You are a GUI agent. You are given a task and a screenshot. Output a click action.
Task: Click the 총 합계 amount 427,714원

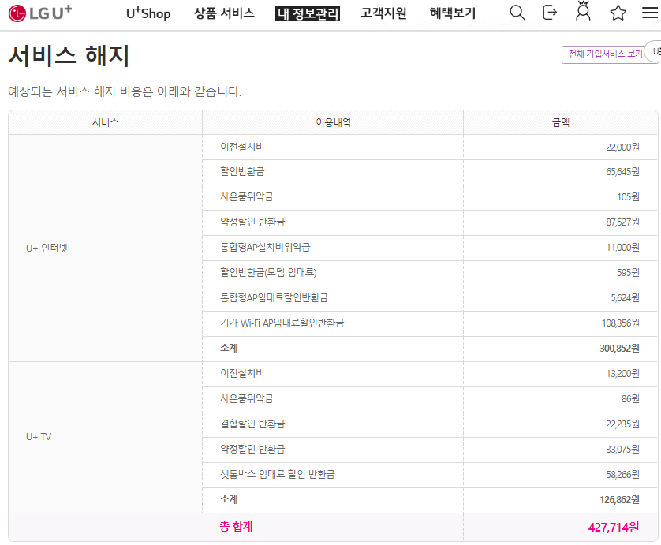613,527
